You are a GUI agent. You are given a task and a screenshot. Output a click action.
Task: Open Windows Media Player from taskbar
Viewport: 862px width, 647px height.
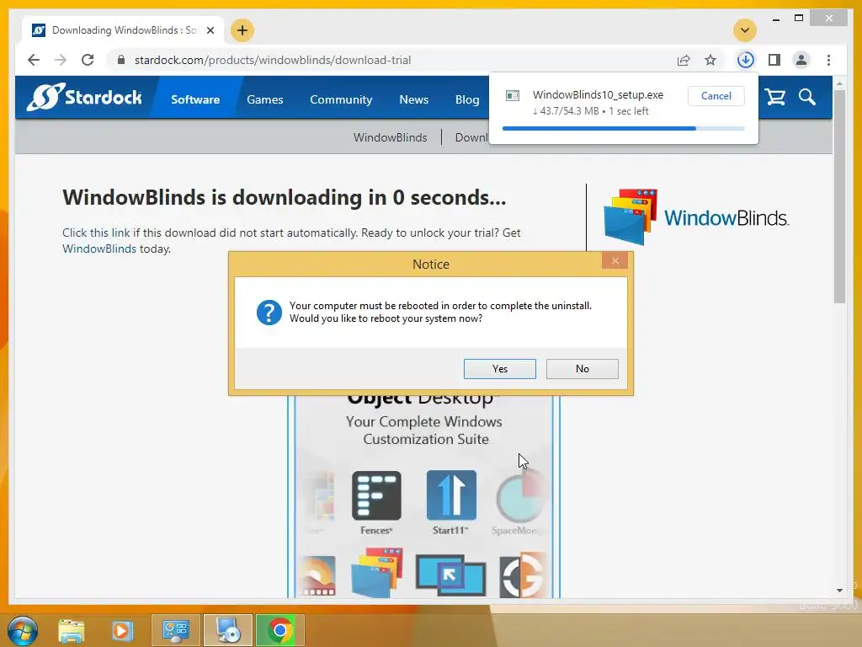122,630
